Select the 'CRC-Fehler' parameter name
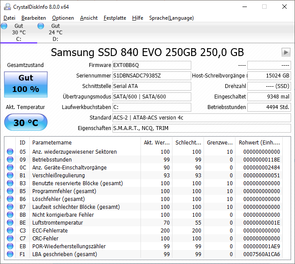This screenshot has width=295, height=264. [x=46, y=239]
